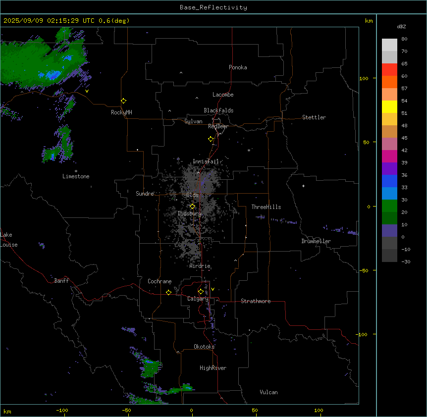Image resolution: width=427 pixels, height=417 pixels.
Task: Select the purple 36–39 dBZ legend swatch
Action: pyautogui.click(x=389, y=169)
